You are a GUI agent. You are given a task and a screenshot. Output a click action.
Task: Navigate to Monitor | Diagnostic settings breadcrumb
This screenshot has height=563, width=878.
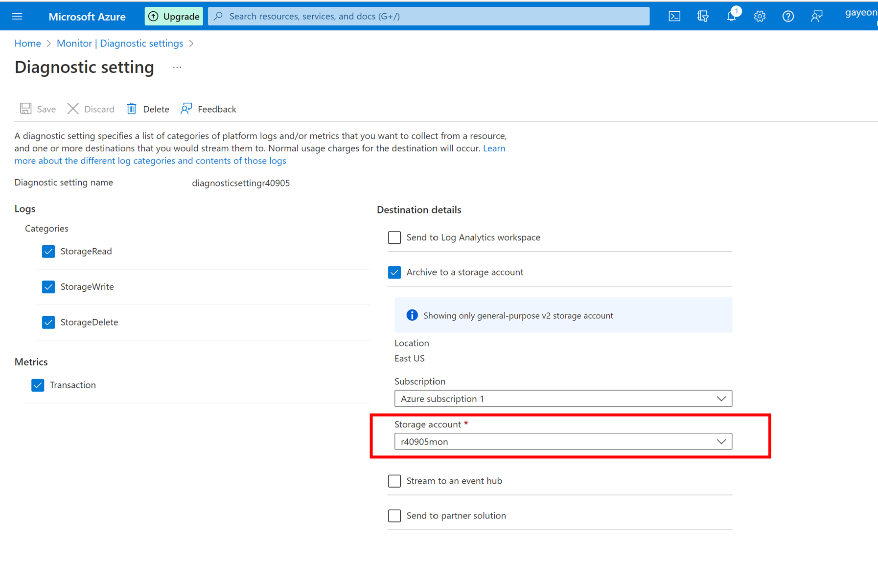point(120,43)
